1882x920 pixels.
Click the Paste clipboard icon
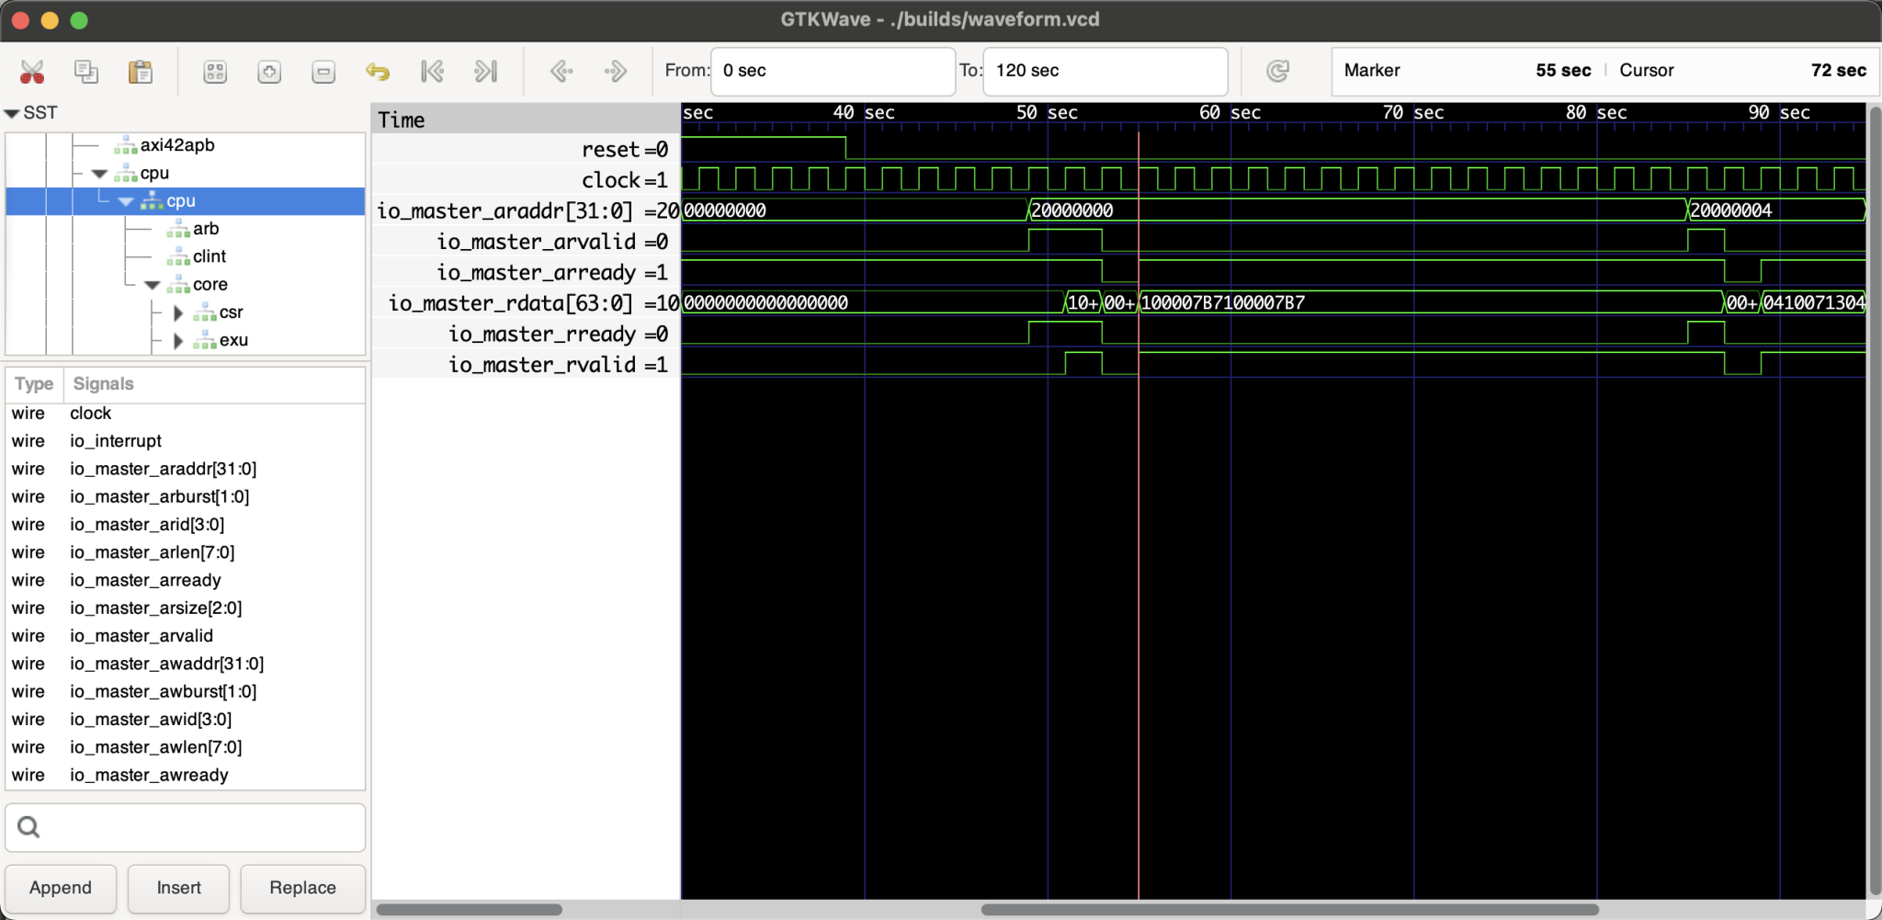pyautogui.click(x=141, y=72)
